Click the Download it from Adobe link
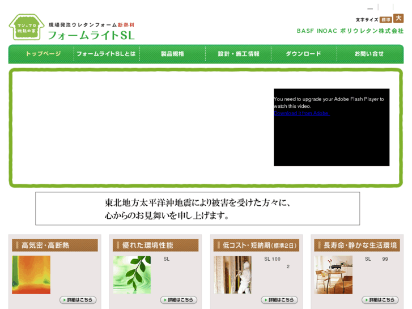412x309 pixels. [301, 113]
